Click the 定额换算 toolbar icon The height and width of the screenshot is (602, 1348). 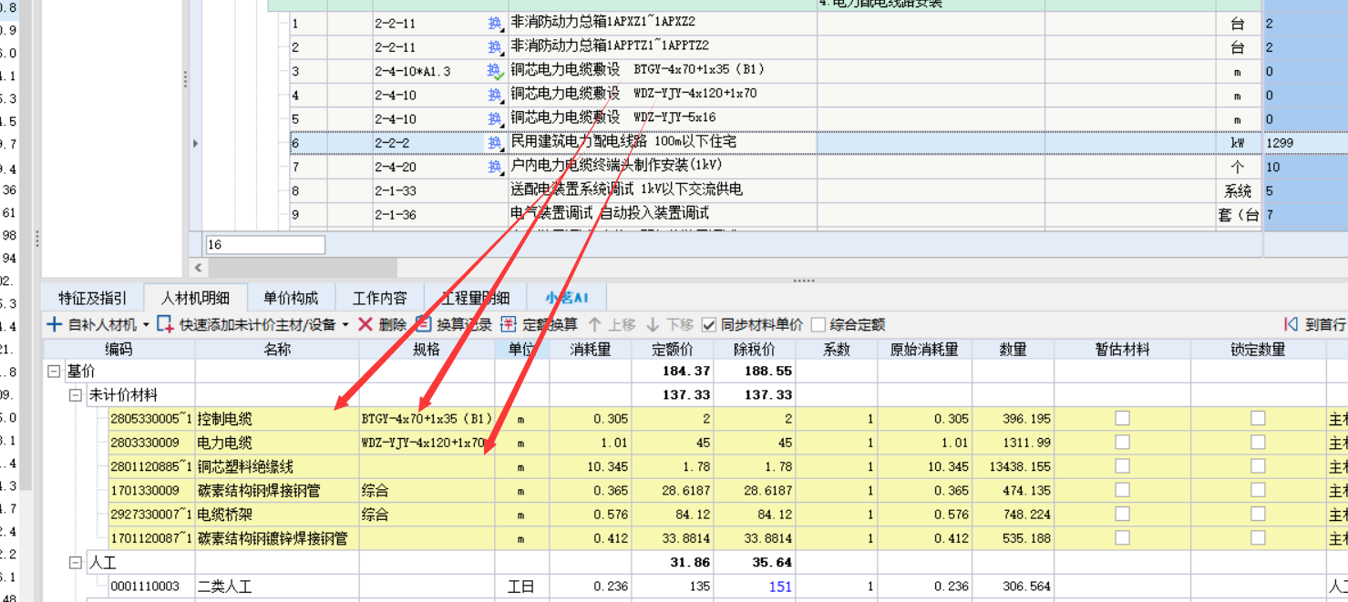(x=508, y=324)
